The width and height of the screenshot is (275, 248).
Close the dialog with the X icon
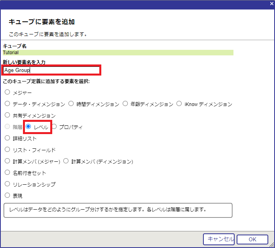[x=271, y=3]
